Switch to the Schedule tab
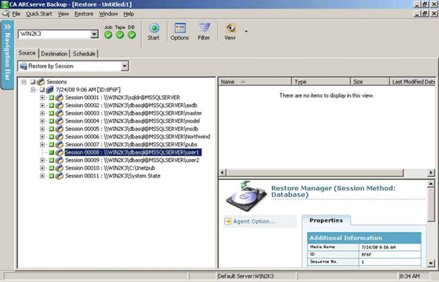Image resolution: width=439 pixels, height=282 pixels. (x=84, y=54)
